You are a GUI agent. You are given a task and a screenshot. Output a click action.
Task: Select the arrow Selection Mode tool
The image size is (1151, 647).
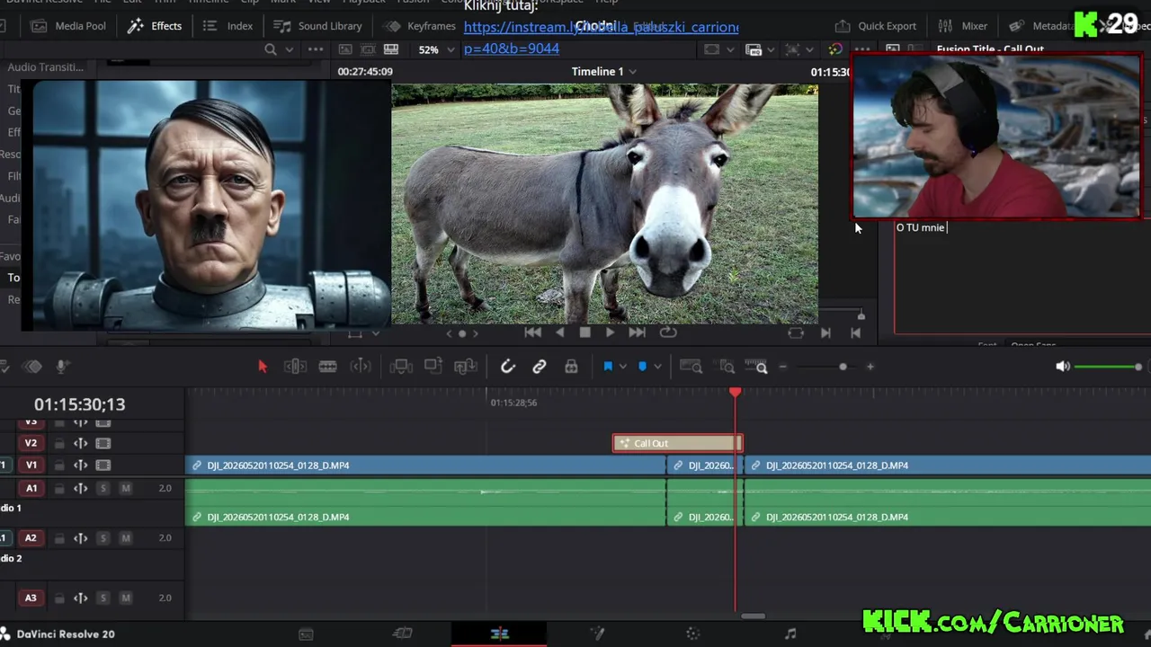click(263, 367)
